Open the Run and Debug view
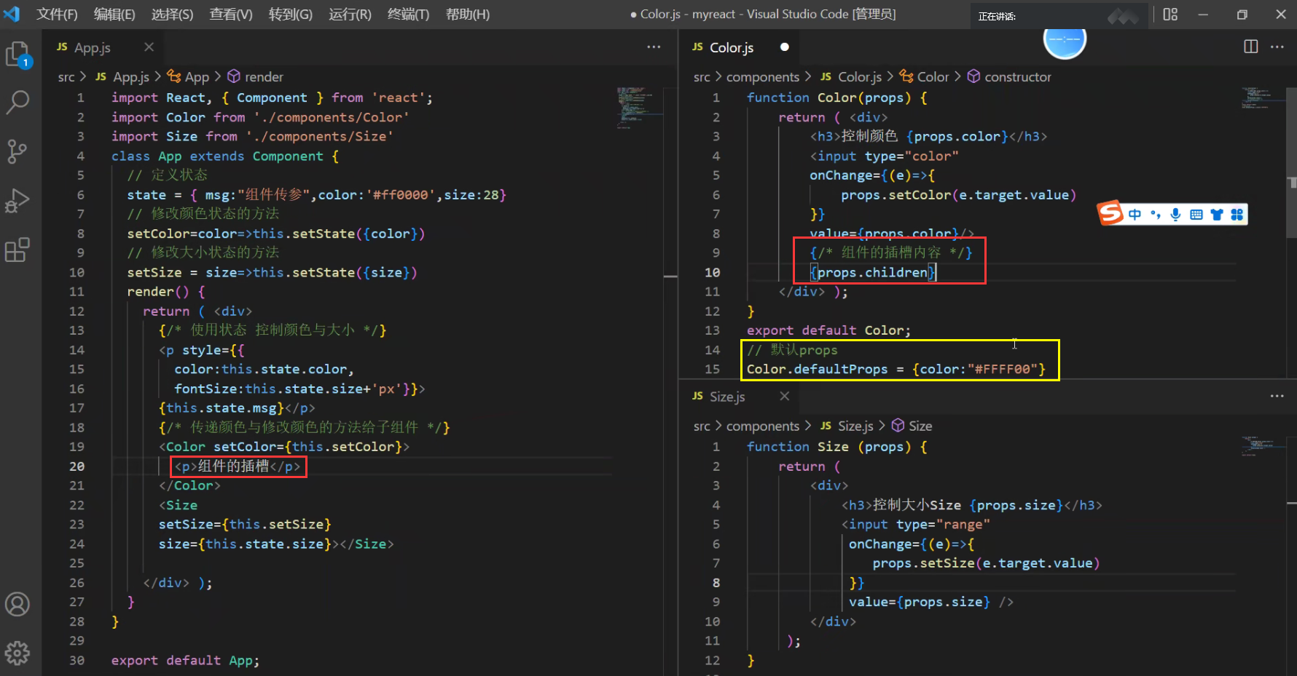This screenshot has width=1297, height=676. (x=17, y=200)
